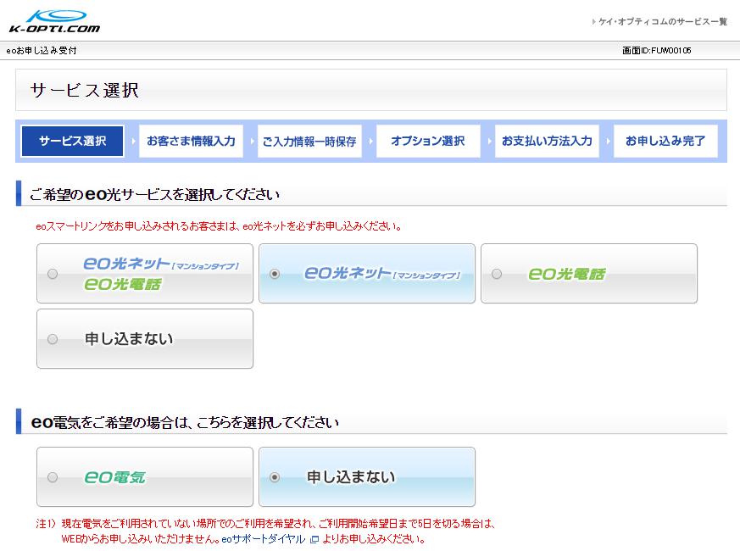Choose 申し込まない for eo光 service radio
Screen dimensions: 740x551
[53, 339]
